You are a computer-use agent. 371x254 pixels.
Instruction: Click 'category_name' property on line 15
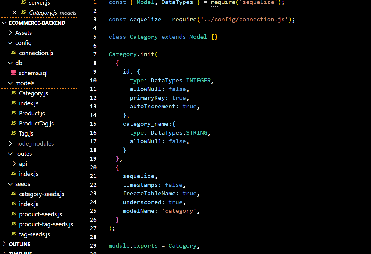point(146,124)
